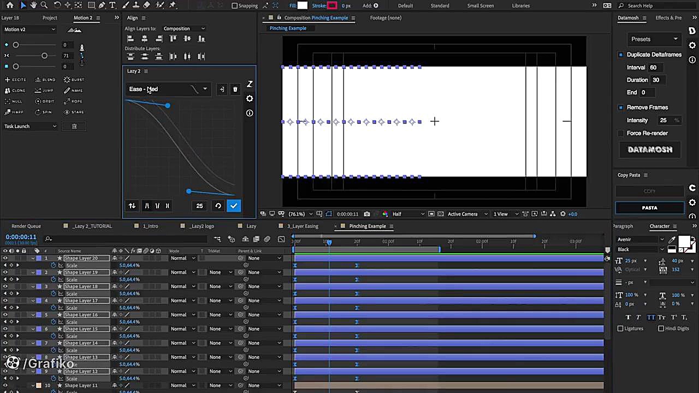Switch to the Project tab
Image resolution: width=699 pixels, height=393 pixels.
pyautogui.click(x=50, y=17)
